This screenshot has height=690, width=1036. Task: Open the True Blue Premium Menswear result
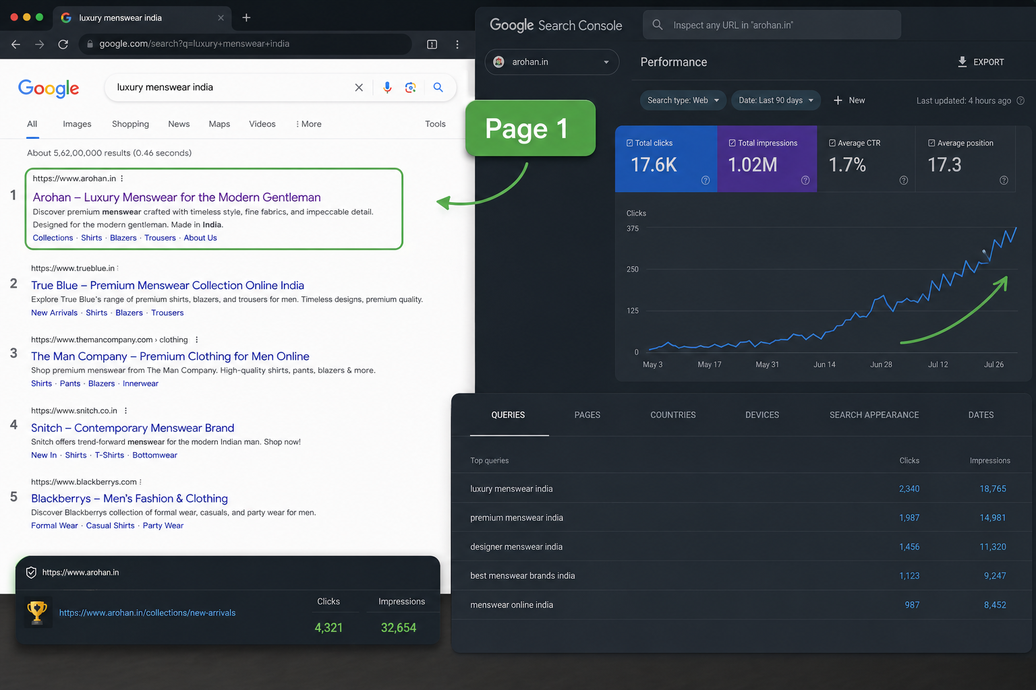pyautogui.click(x=167, y=286)
